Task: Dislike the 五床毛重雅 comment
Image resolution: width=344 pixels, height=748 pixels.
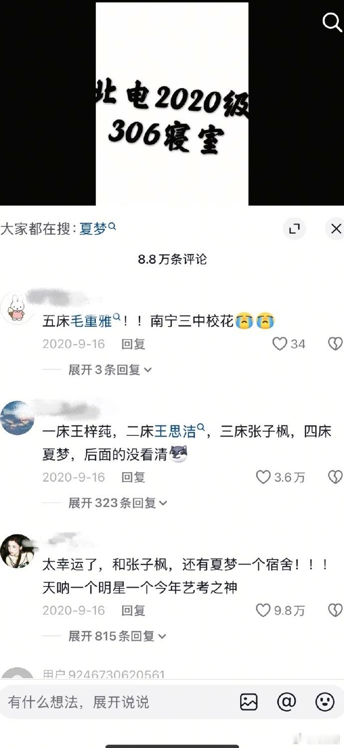Action: pyautogui.click(x=335, y=344)
